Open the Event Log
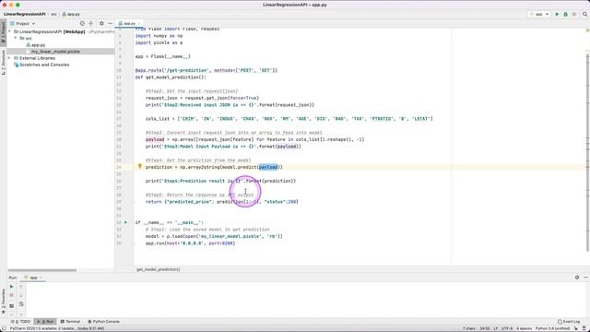This screenshot has height=332, width=590. pyautogui.click(x=569, y=322)
